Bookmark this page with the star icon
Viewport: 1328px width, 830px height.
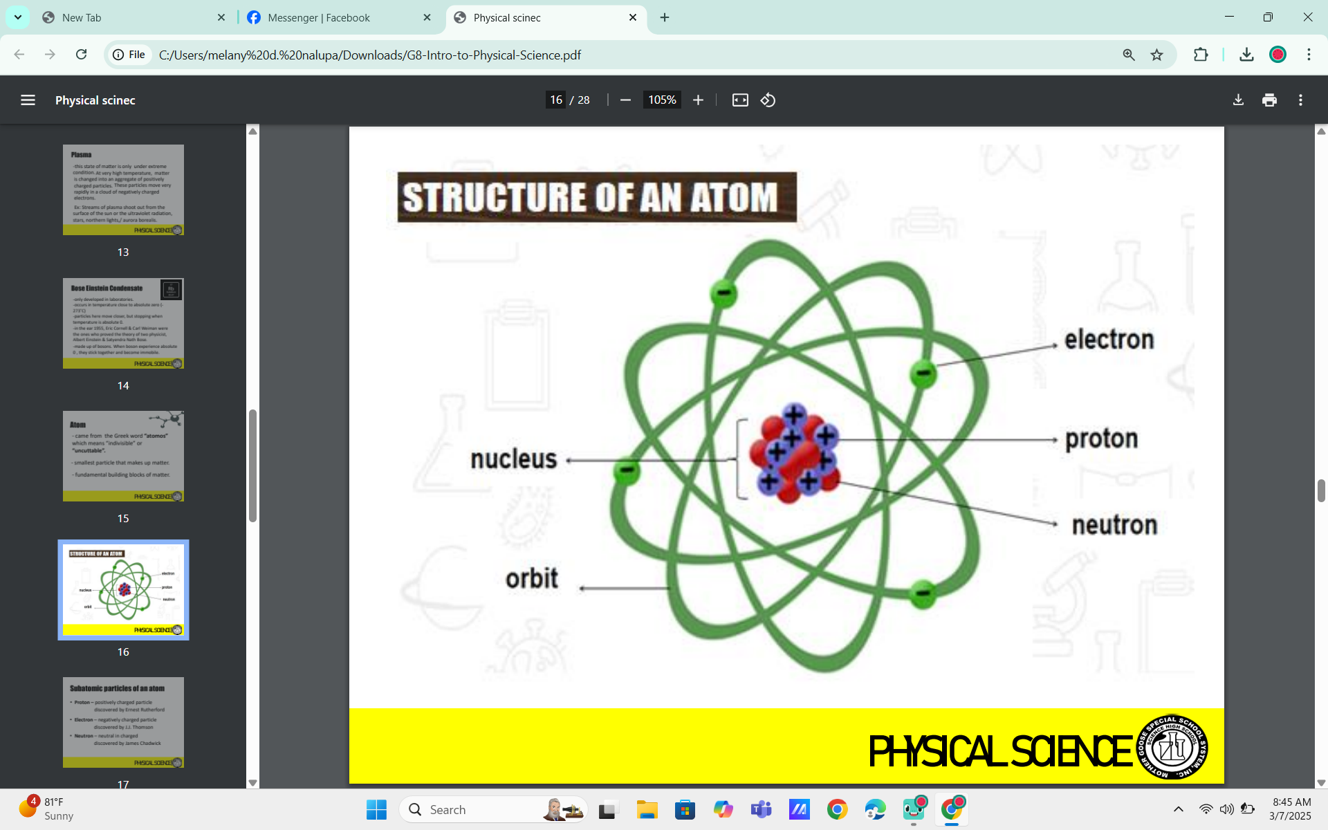click(x=1156, y=55)
